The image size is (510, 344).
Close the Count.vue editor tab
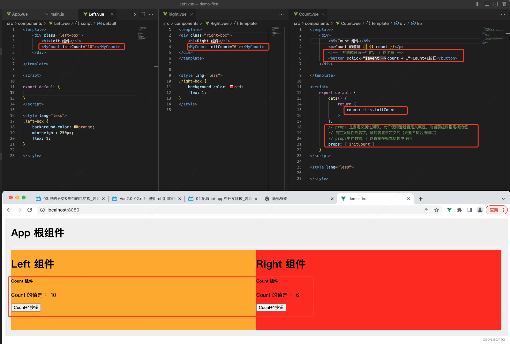(x=323, y=14)
